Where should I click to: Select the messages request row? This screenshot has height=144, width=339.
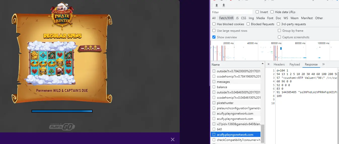click(x=236, y=82)
